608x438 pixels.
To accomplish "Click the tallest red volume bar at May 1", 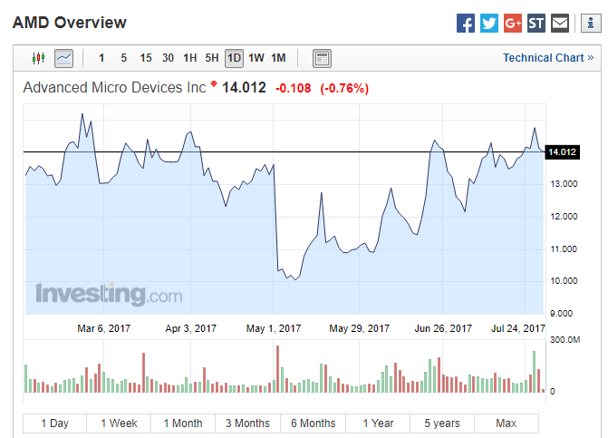I will 277,369.
